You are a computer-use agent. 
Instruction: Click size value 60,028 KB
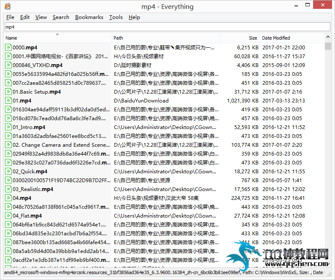[x=246, y=56]
